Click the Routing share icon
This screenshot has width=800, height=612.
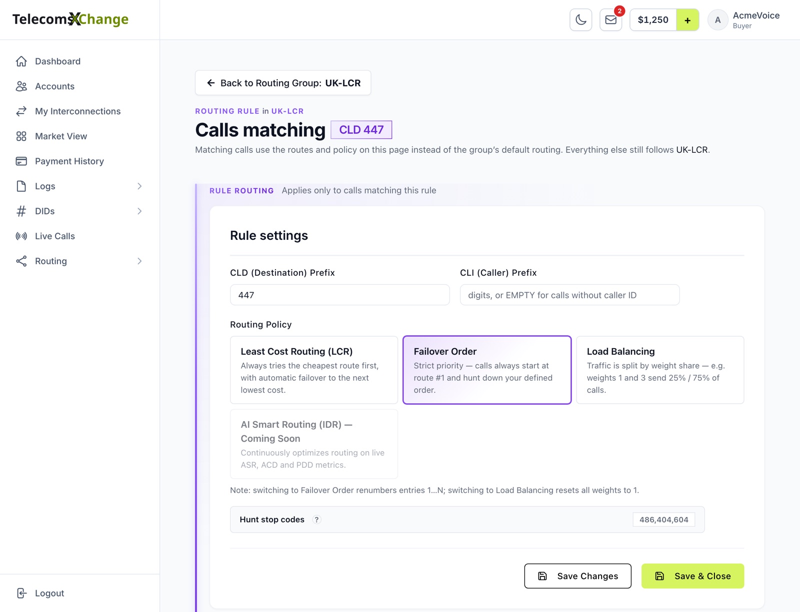coord(21,261)
